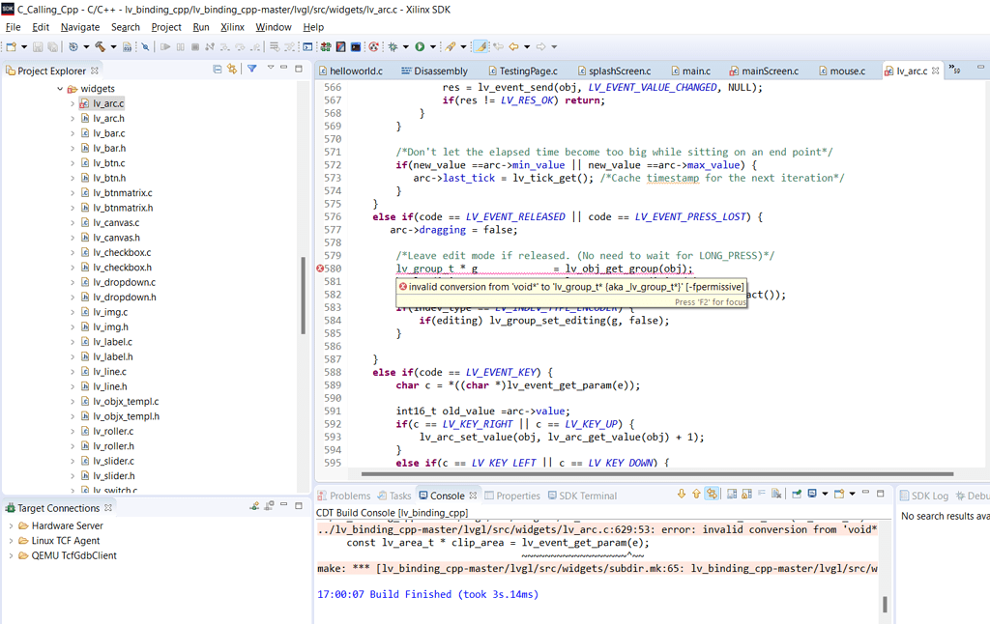Click the error marker on line 580
990x624 pixels.
click(x=319, y=269)
